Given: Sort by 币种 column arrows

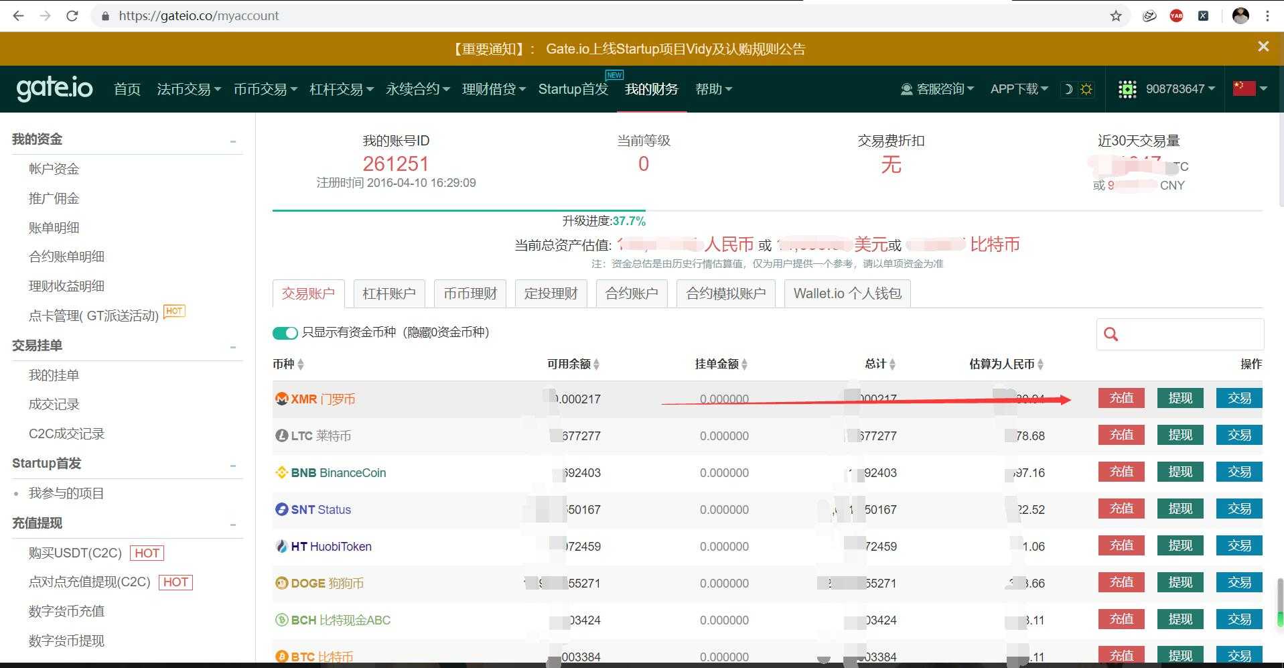Looking at the screenshot, I should coord(301,364).
